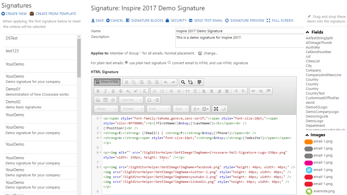Click the Maximize editor icon
The image size is (347, 195).
(216, 109)
